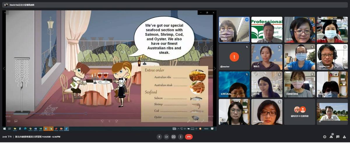Click left arrow on slide edge
The height and width of the screenshot is (143, 350).
[x=4, y=68]
